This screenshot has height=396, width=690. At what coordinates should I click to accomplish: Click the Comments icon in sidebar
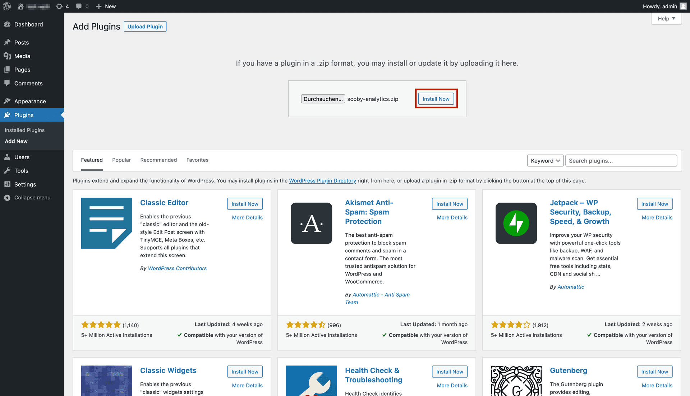pos(7,83)
